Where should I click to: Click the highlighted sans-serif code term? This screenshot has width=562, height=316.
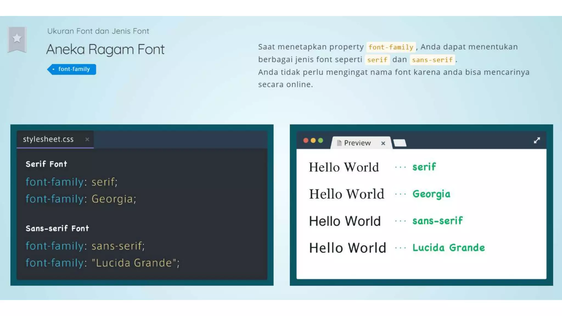coord(432,60)
